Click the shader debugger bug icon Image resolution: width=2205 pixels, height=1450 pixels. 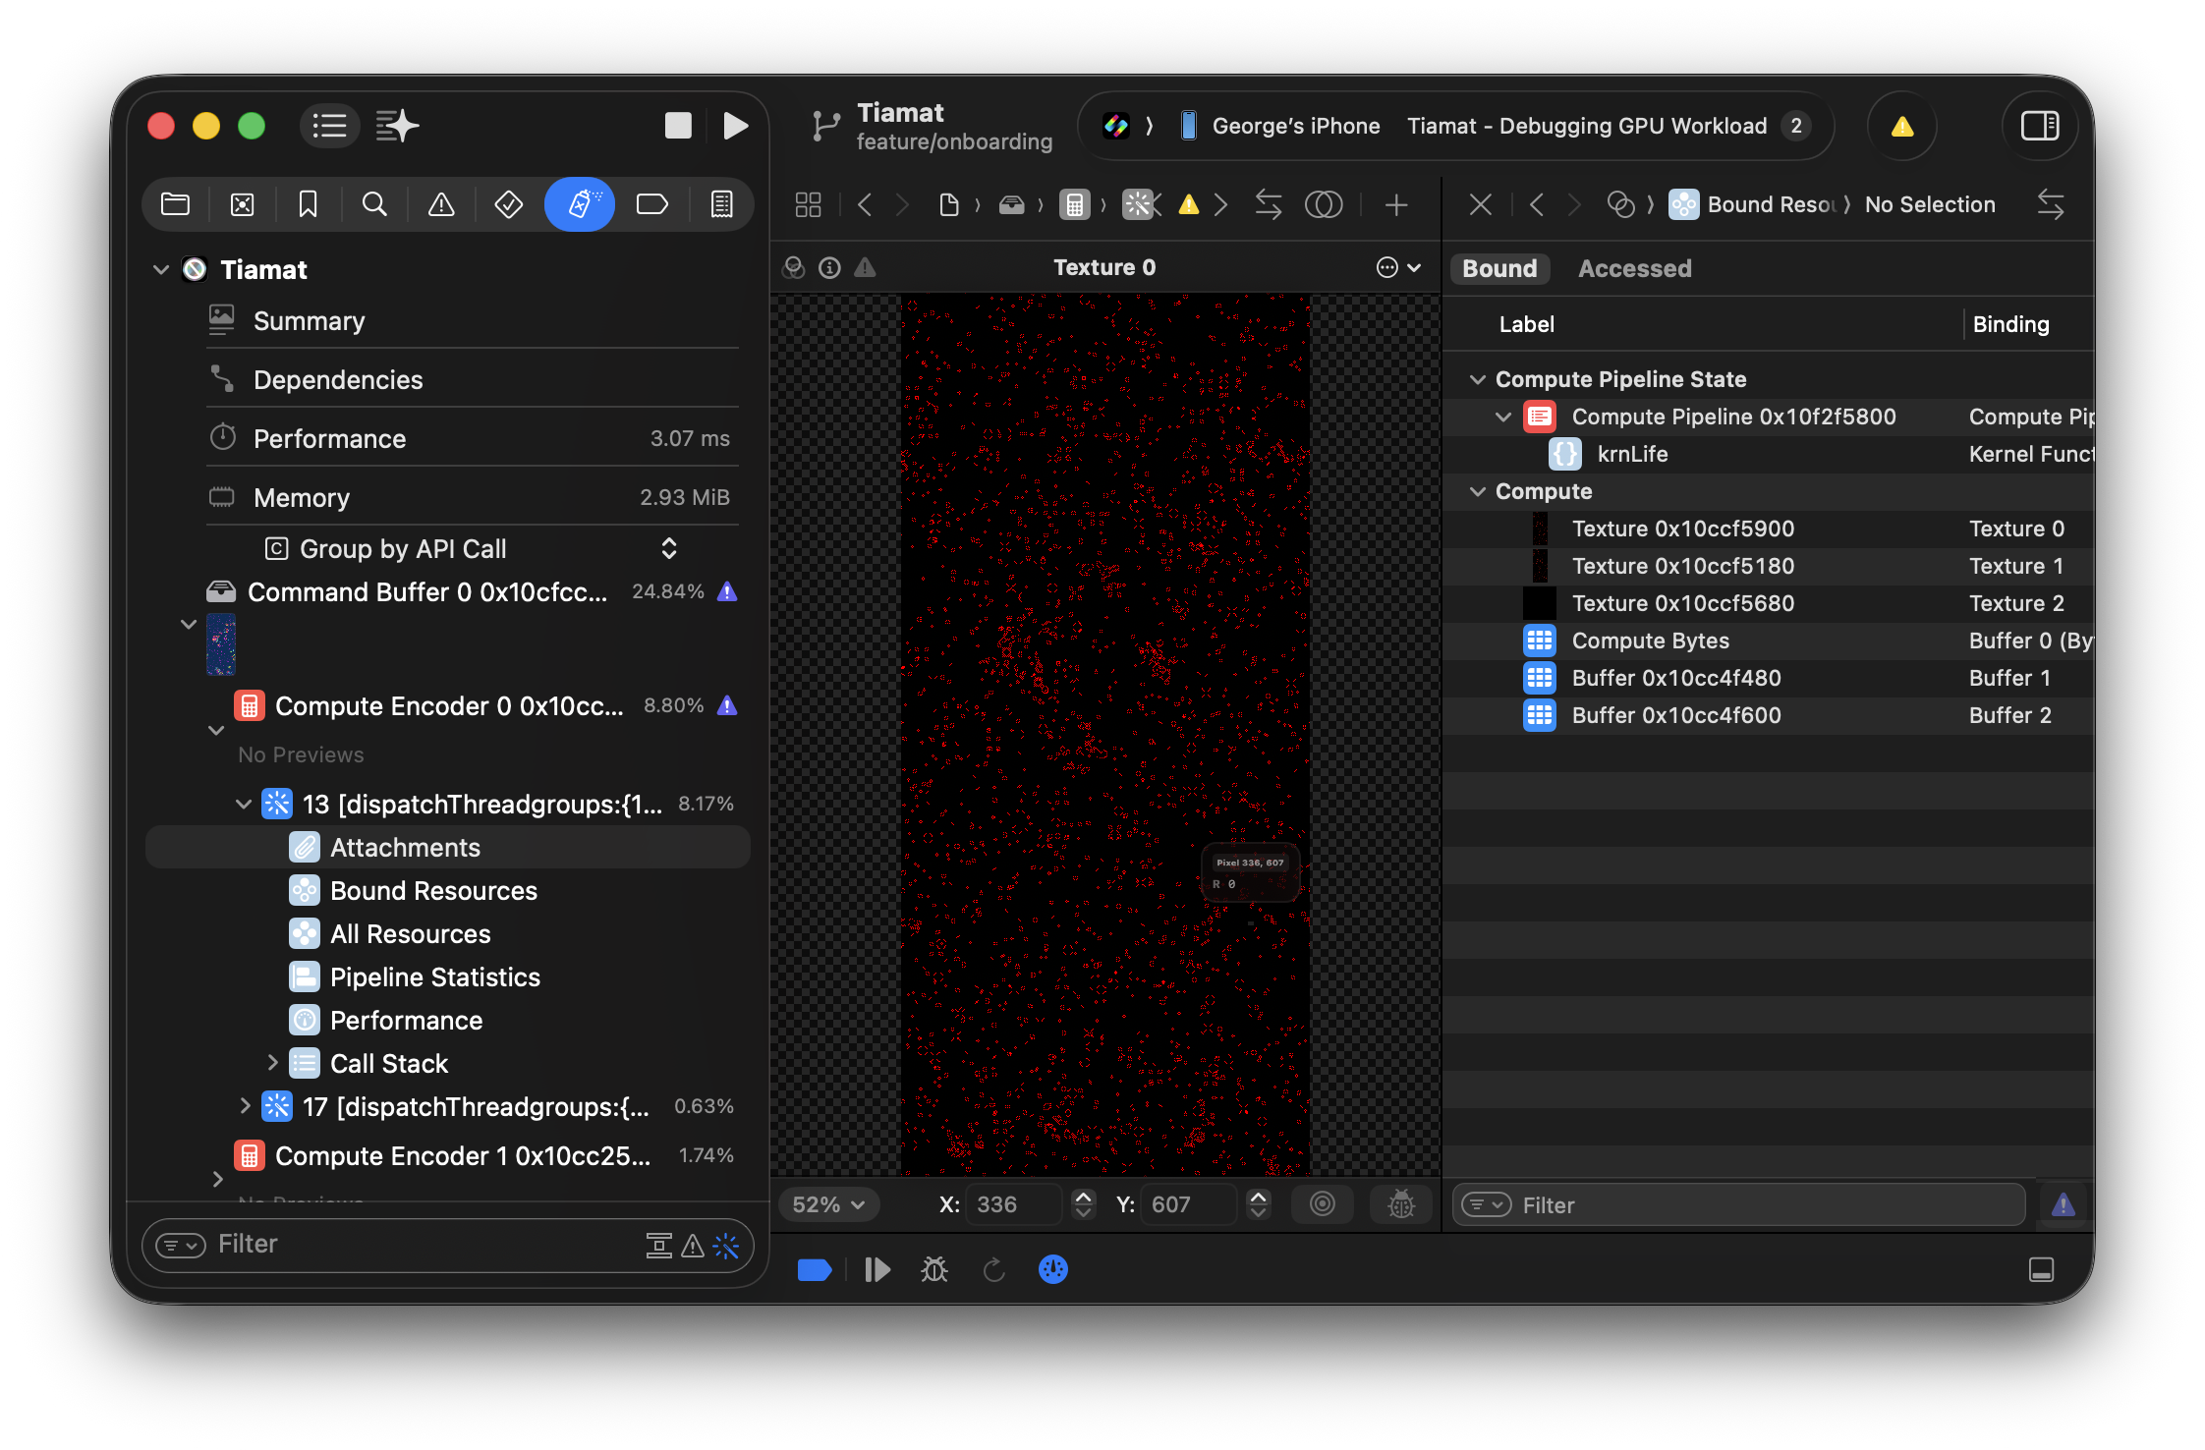click(933, 1270)
